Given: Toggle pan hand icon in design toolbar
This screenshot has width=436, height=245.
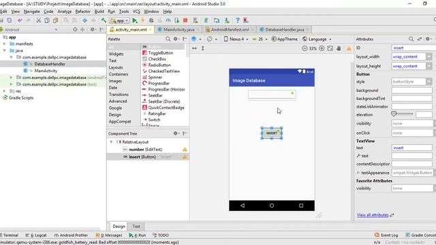Looking at the screenshot, I should [x=339, y=48].
